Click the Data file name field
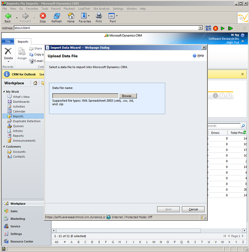 [x=85, y=96]
